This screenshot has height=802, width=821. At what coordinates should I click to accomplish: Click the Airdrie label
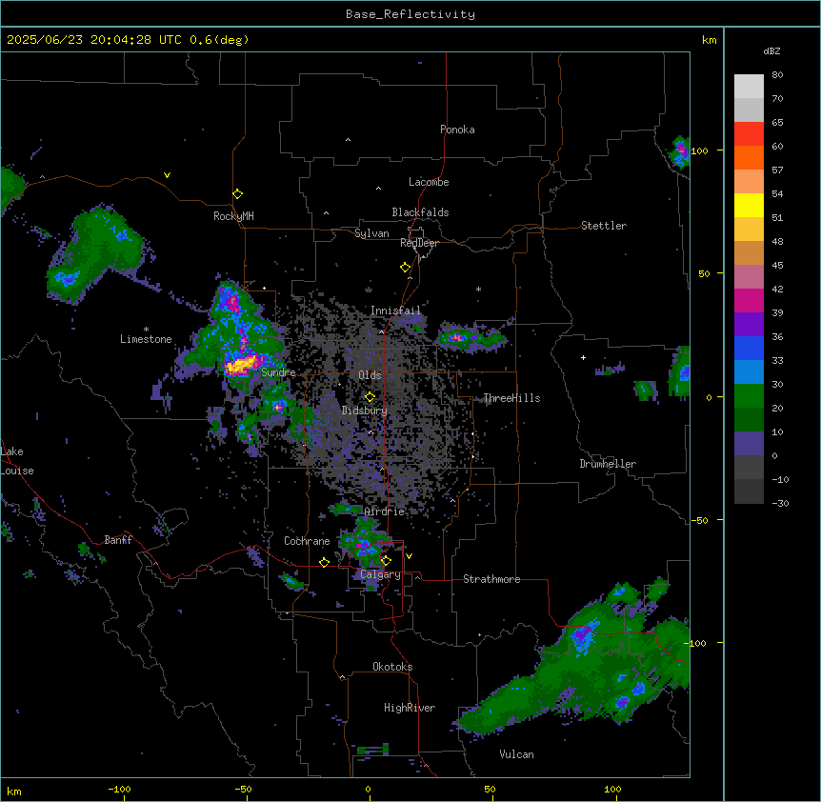(x=384, y=511)
